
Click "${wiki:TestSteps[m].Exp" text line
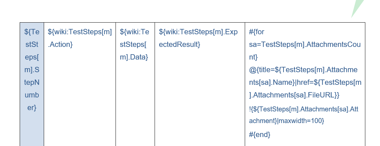(198, 32)
